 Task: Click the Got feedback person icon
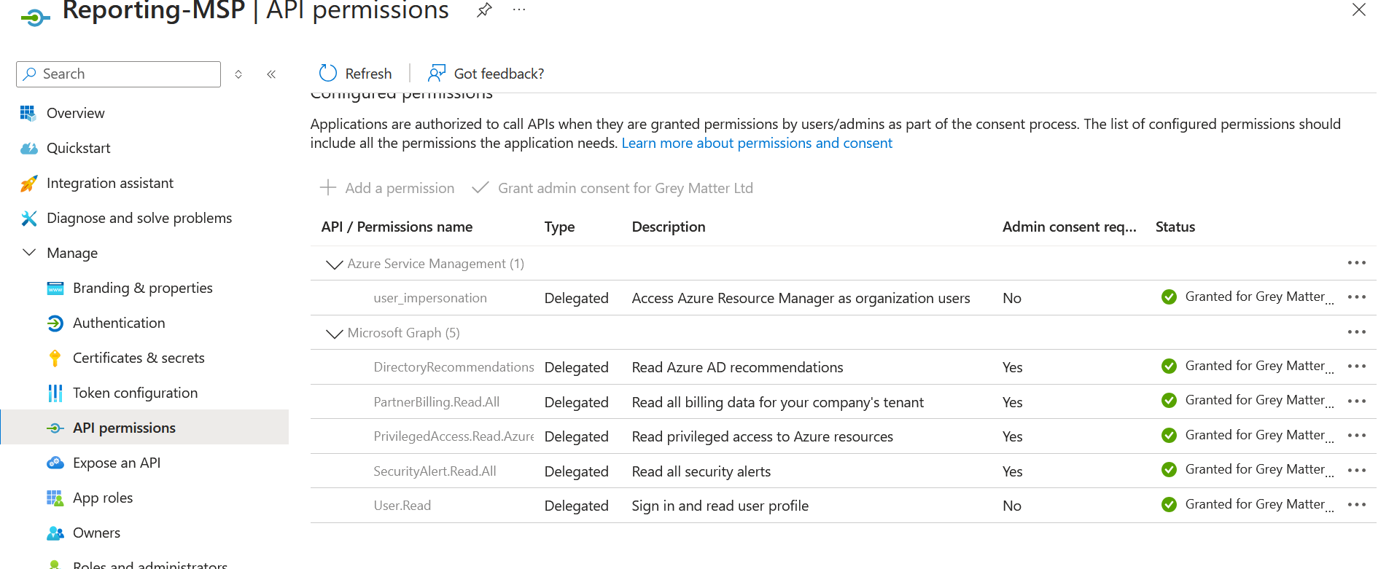437,73
